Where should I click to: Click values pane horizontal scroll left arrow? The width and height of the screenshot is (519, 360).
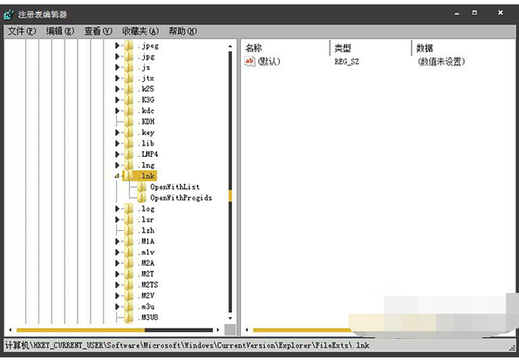click(x=247, y=329)
